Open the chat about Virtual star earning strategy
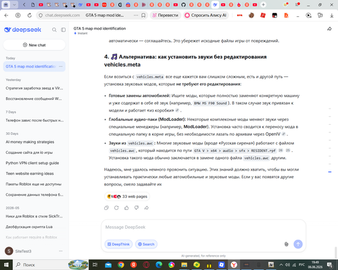This screenshot has width=338, height=270. 34,88
